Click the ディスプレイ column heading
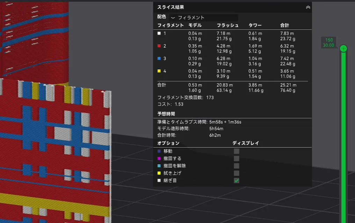The height and width of the screenshot is (223, 355). tap(246, 143)
